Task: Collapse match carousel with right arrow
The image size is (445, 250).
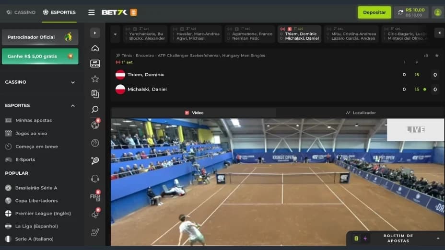Action: pyautogui.click(x=439, y=33)
